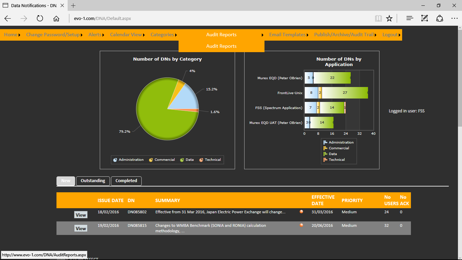Click Logout in navigation bar
Viewport: 462px width, 260px height.
[390, 35]
